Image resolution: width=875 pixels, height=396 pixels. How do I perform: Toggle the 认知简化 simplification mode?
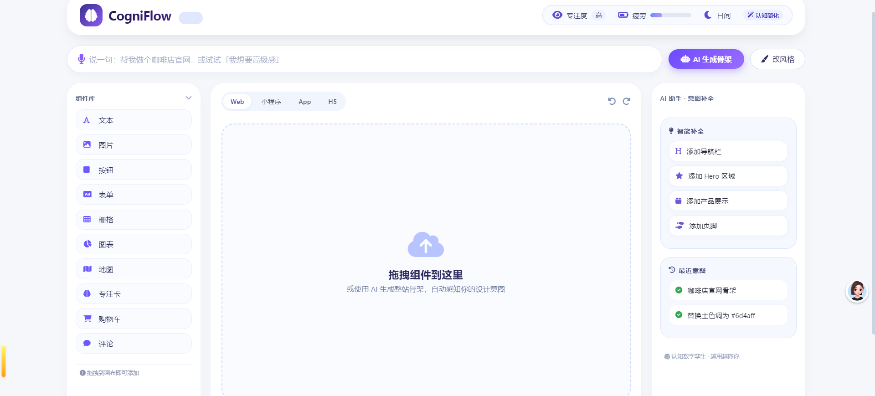(763, 15)
